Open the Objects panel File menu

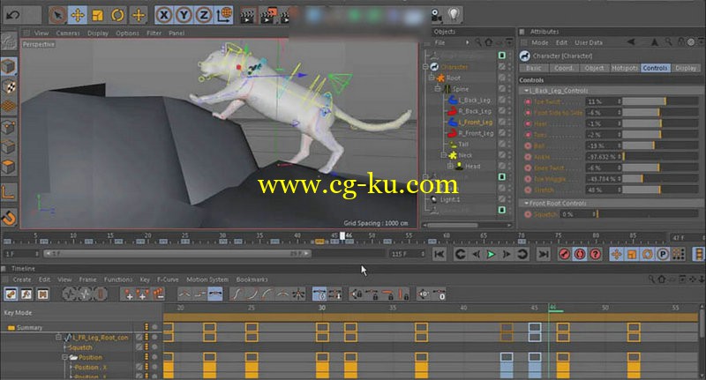[439, 42]
